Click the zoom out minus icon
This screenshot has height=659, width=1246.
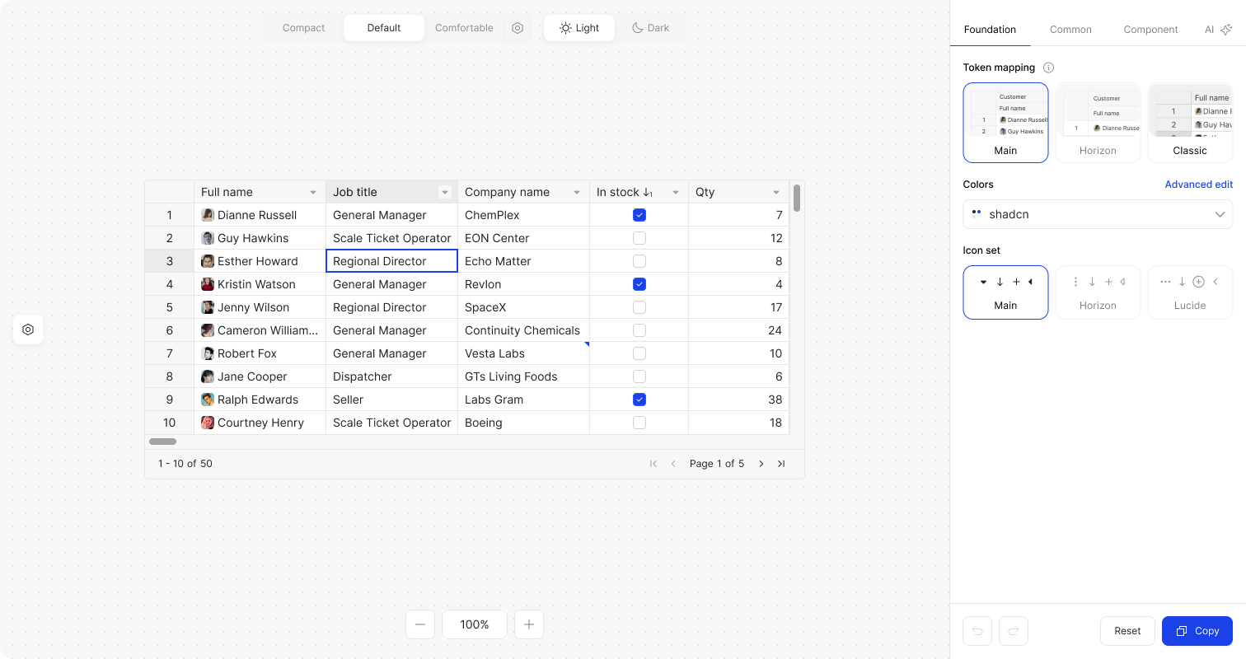(x=420, y=624)
